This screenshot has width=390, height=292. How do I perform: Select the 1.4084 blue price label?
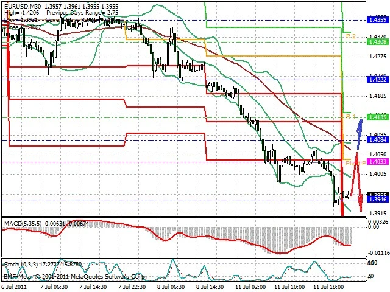[x=378, y=140]
